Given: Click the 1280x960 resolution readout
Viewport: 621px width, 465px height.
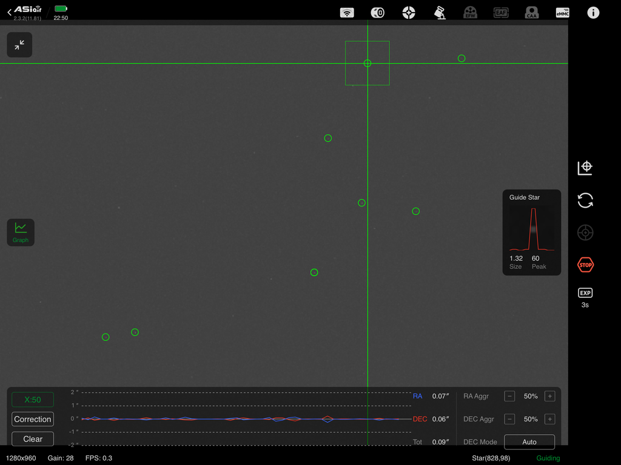Looking at the screenshot, I should coord(21,458).
